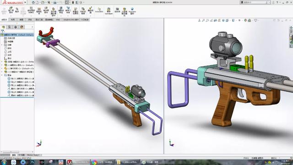The image size is (293, 165).
Task: Open the Photoshop icon in the Windows taskbar
Action: point(33,162)
